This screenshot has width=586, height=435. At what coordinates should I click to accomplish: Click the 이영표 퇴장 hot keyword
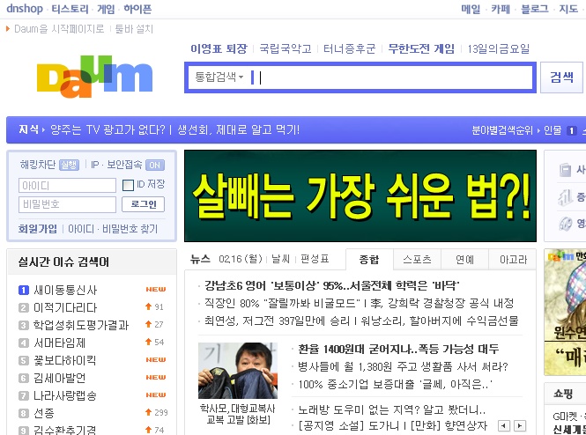pyautogui.click(x=219, y=48)
